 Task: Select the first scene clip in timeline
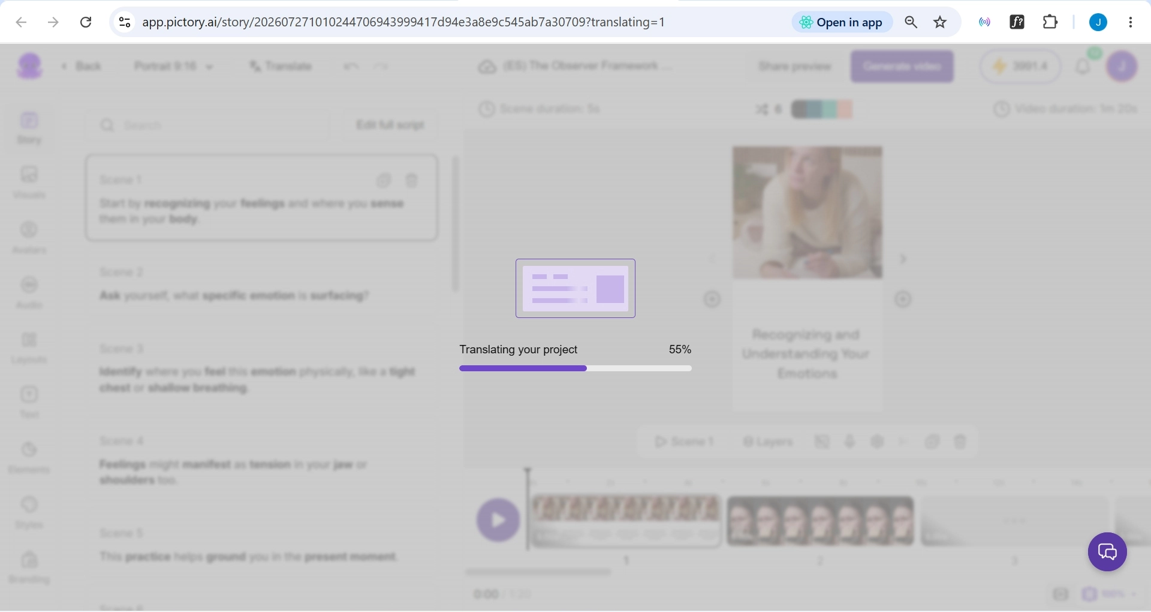point(626,521)
